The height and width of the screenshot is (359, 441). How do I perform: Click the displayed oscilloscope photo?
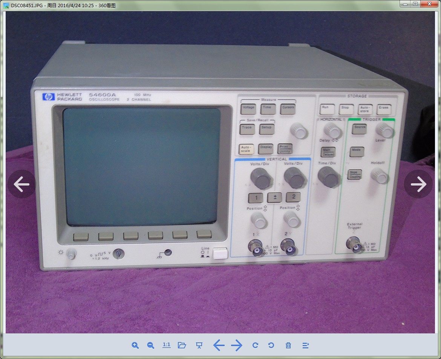click(x=220, y=172)
